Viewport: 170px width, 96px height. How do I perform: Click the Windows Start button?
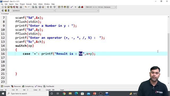[3, 94]
